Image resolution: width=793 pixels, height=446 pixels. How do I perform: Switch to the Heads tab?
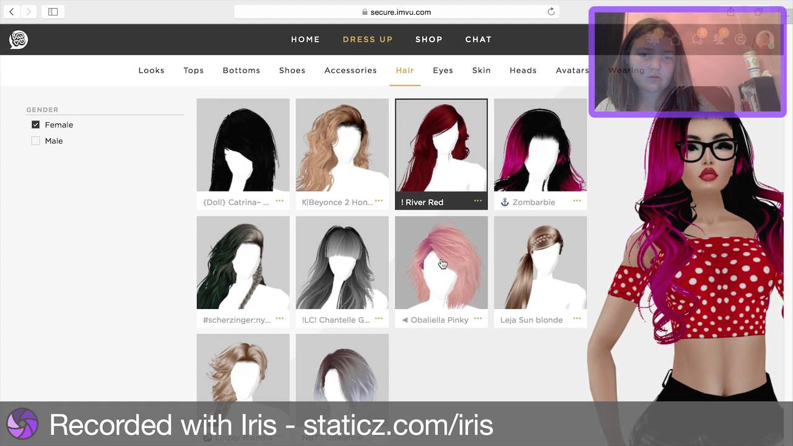click(x=523, y=70)
